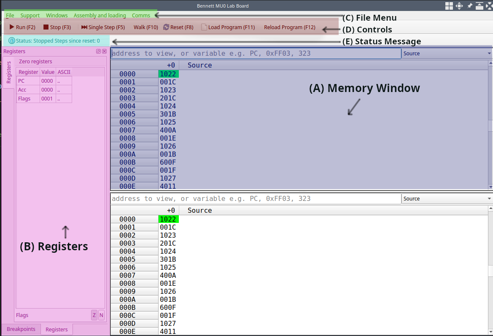493x336 pixels.
Task: Open the top memory window Source dropdown
Action: 447,54
